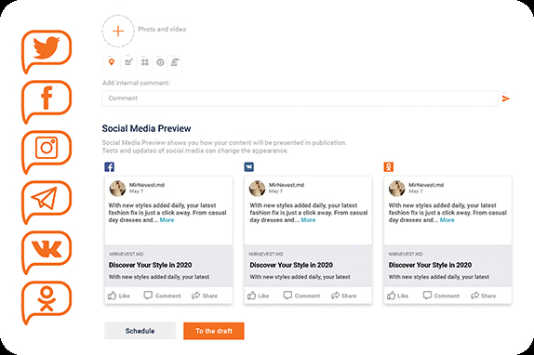Click Comment in the VK preview card

point(301,296)
